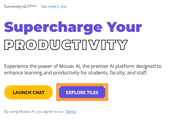170x121 pixels.
Task: Click the words "designed to" in the description
Action: coord(148,66)
